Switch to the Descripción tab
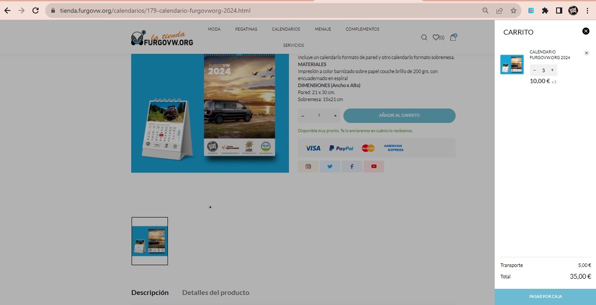This screenshot has width=596, height=305. point(150,292)
